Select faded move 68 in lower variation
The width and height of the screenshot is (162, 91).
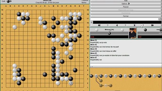pos(106,85)
